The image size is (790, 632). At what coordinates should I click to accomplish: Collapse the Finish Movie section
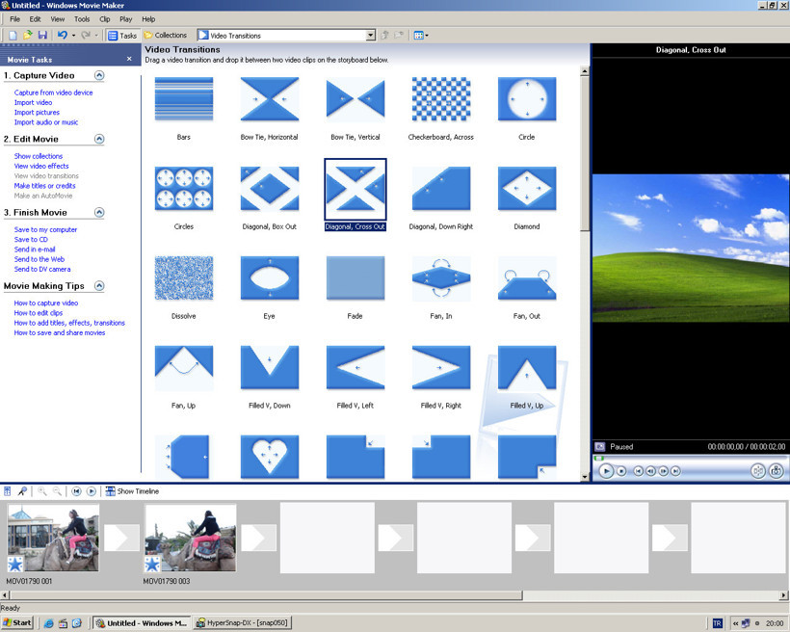(x=99, y=213)
